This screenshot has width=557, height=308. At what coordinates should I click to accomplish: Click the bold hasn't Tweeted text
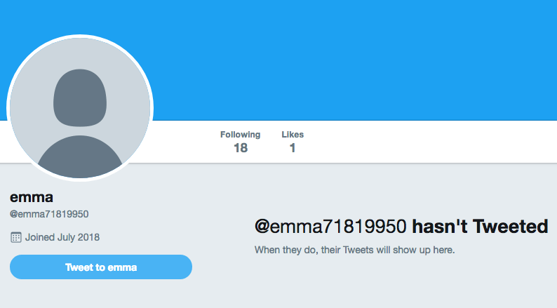pyautogui.click(x=480, y=227)
